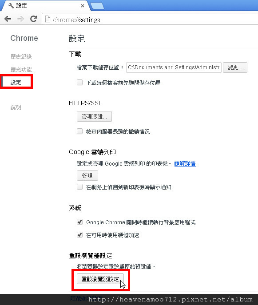
Task: Uncheck Google Chrome 關閉時繼續執行背景應用程式
Action: click(x=79, y=222)
